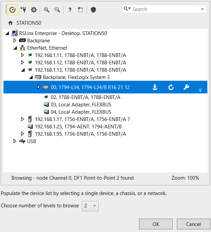This screenshot has height=232, width=211.
Task: Select the 04, Local Adapter, FLEXBUS row
Action: point(81,112)
